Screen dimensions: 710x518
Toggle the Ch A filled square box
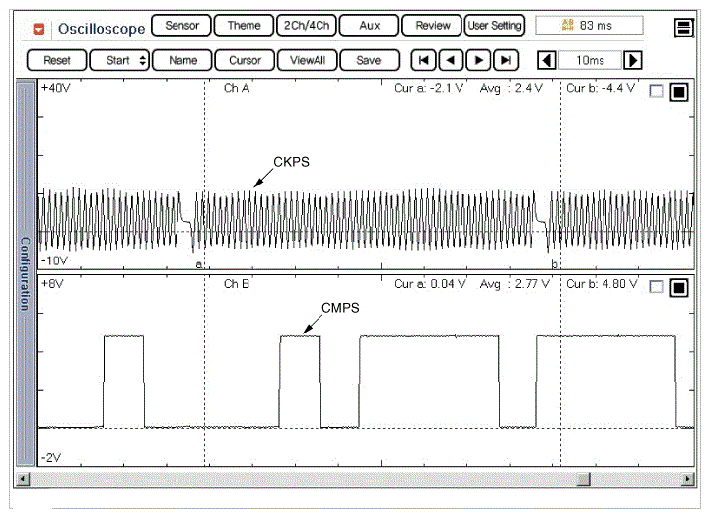pyautogui.click(x=678, y=92)
